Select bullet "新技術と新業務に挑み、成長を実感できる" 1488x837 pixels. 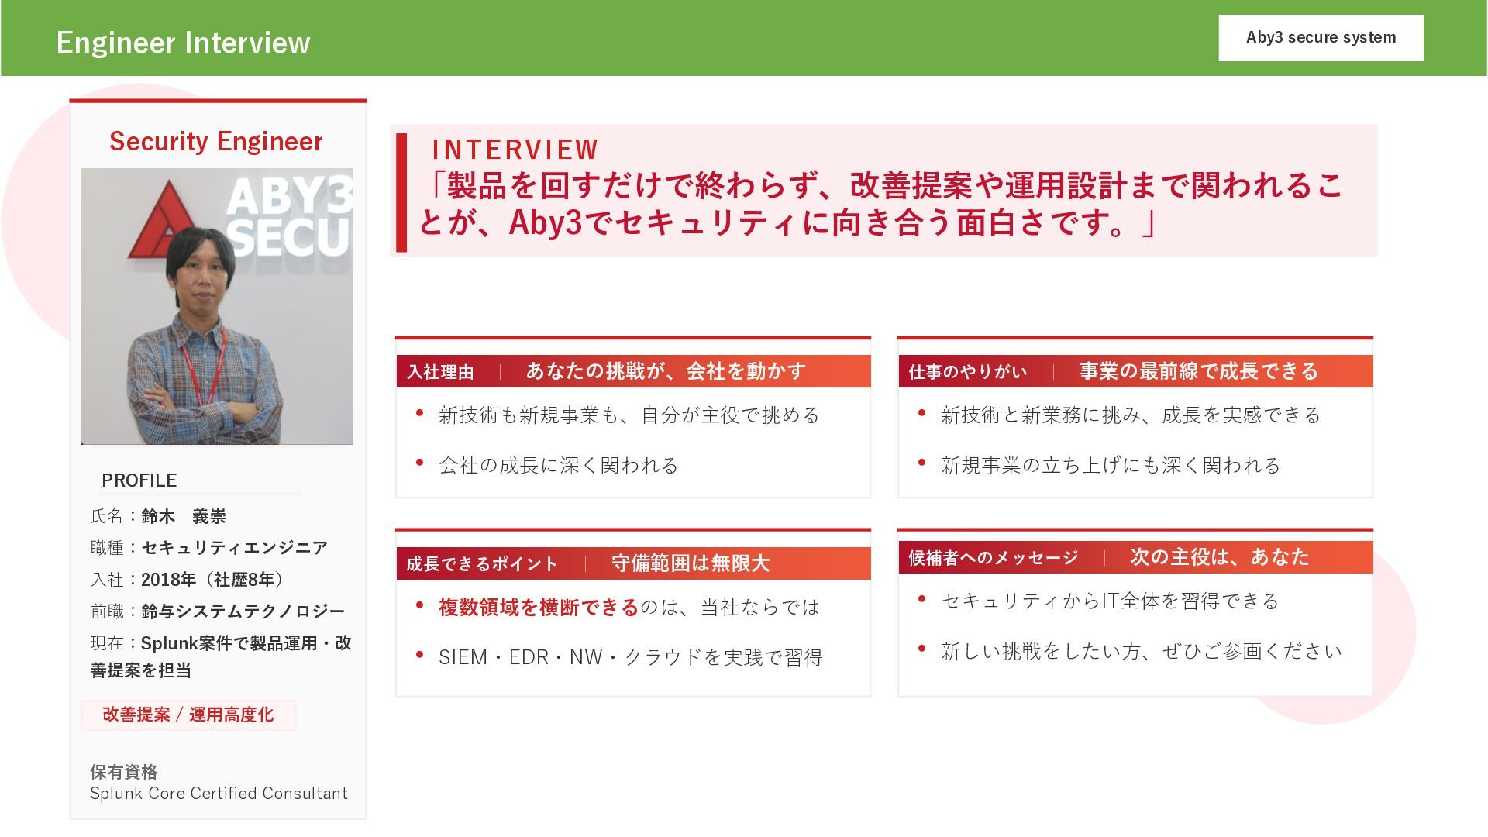click(1131, 415)
